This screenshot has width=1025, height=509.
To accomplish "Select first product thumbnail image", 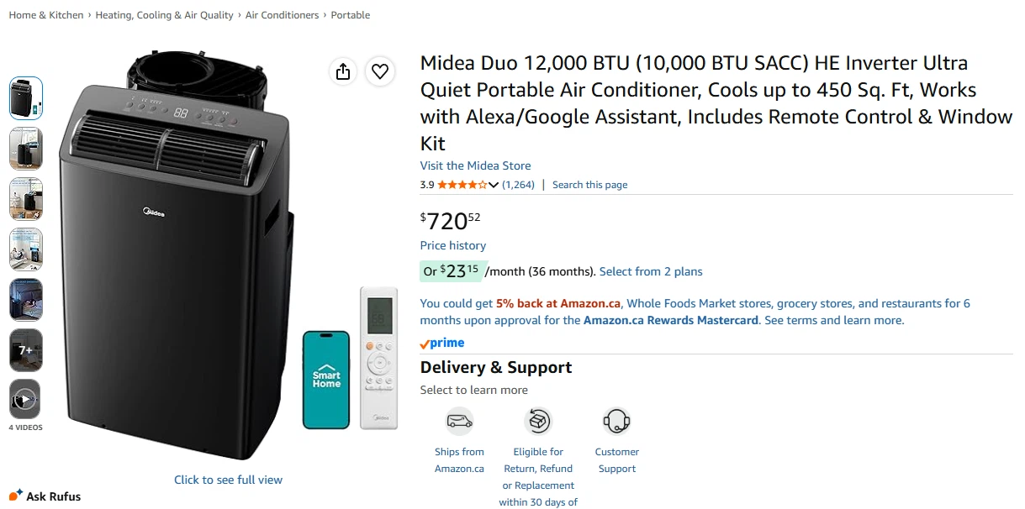I will 25,98.
